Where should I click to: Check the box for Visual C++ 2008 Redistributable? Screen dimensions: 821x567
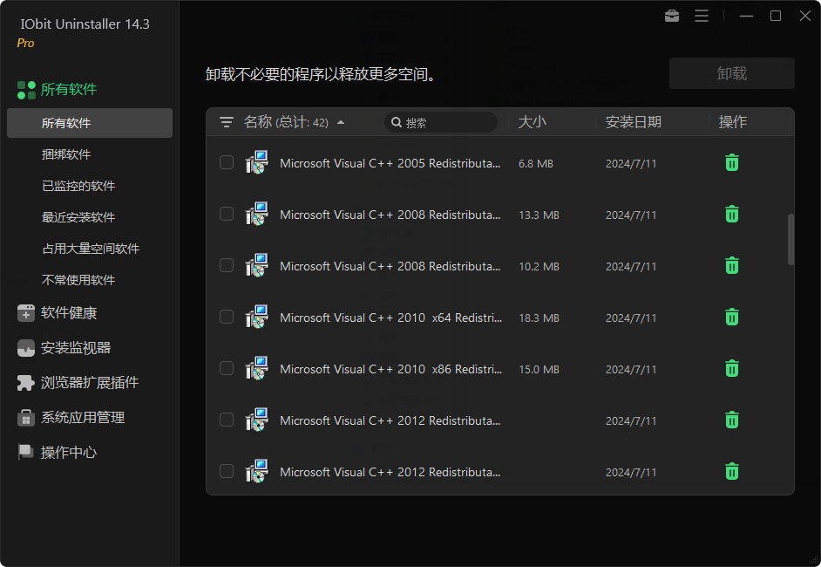(x=227, y=214)
